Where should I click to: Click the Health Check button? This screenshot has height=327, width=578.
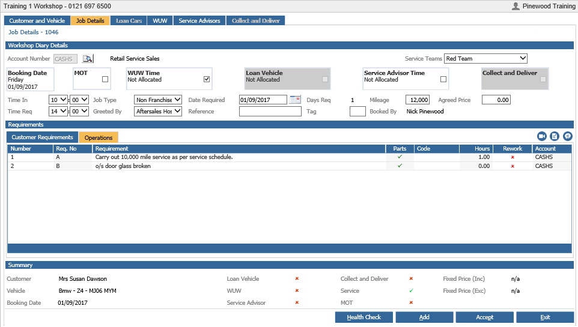(364, 317)
